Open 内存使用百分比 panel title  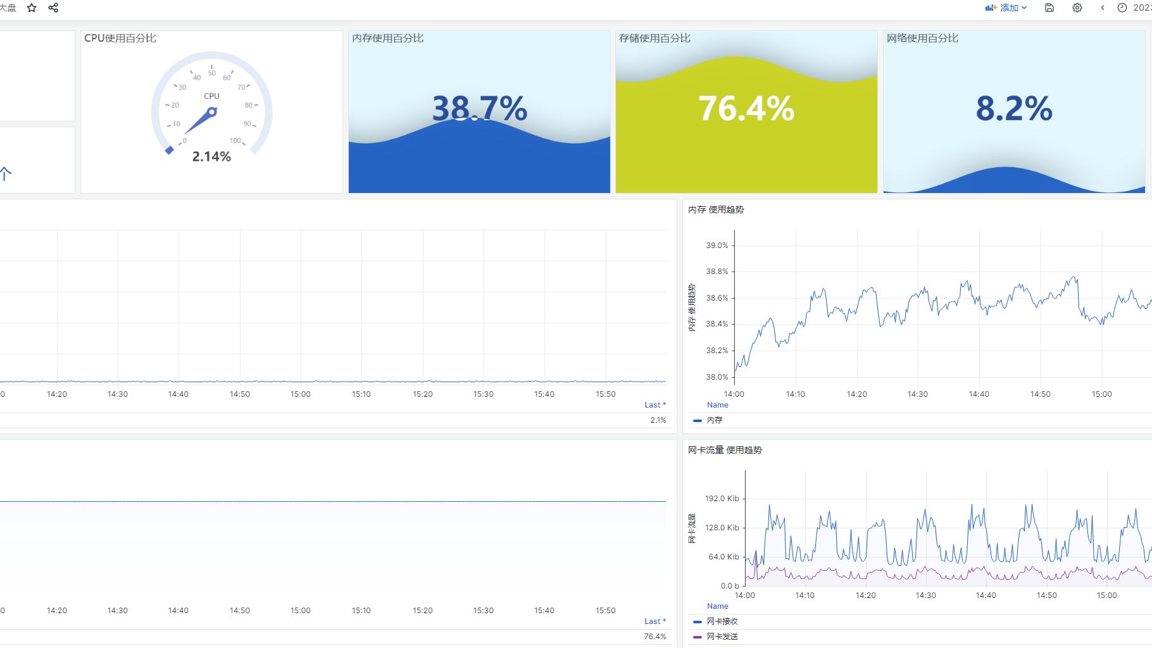[x=388, y=38]
